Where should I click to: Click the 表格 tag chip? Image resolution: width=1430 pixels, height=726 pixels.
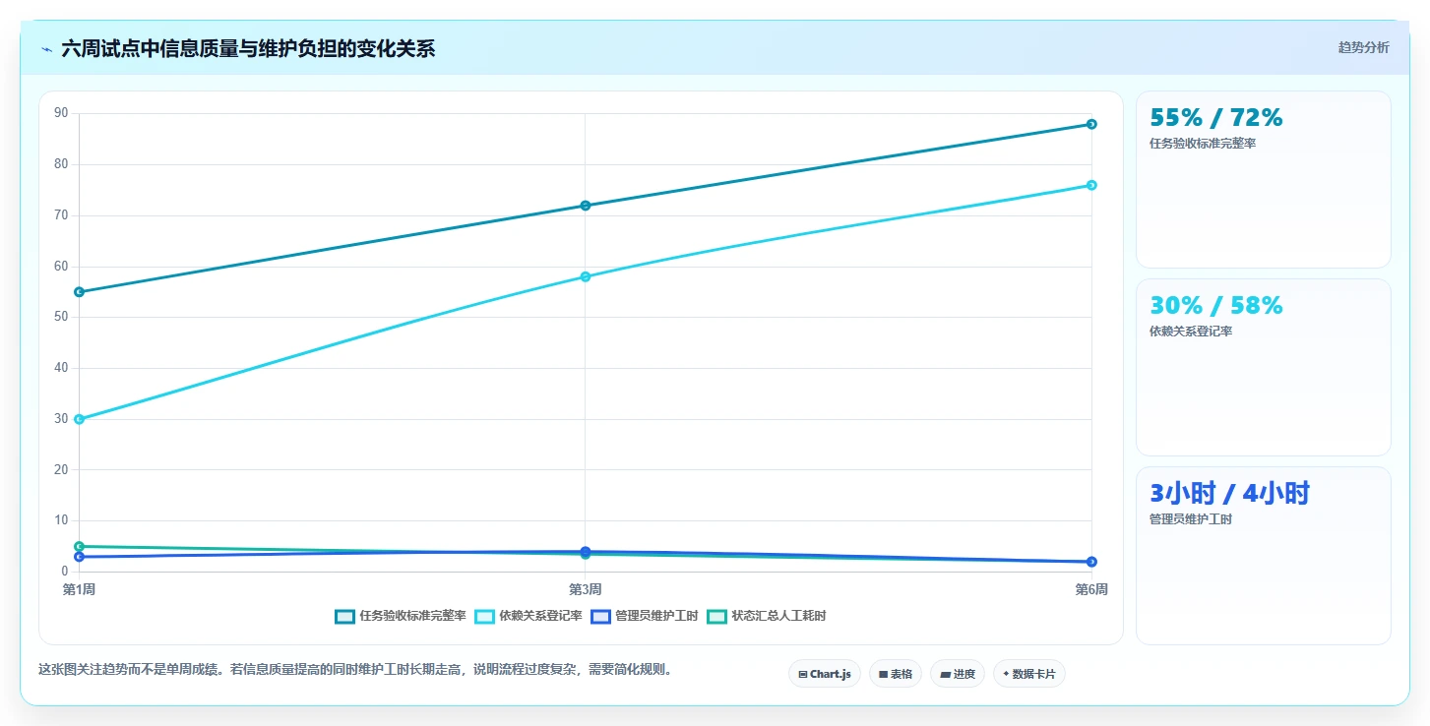(x=896, y=674)
